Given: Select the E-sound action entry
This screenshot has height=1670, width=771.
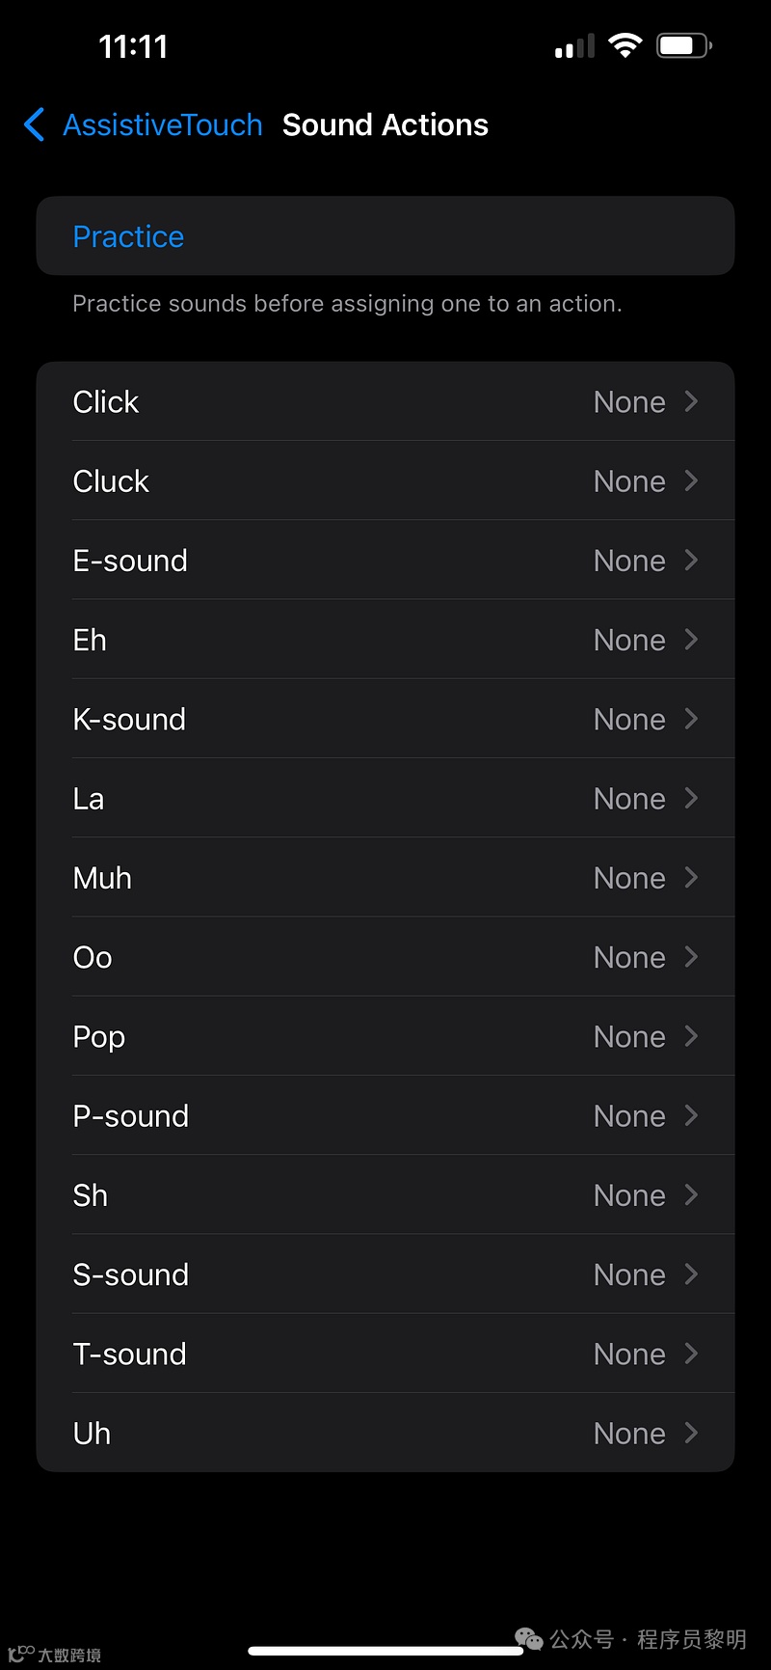Looking at the screenshot, I should point(385,561).
